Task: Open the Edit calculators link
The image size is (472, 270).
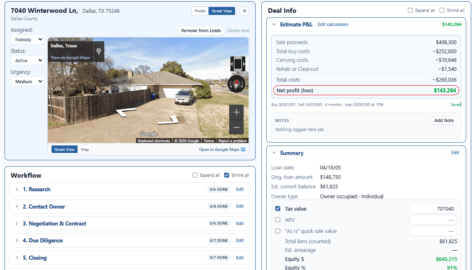Action: [x=333, y=24]
